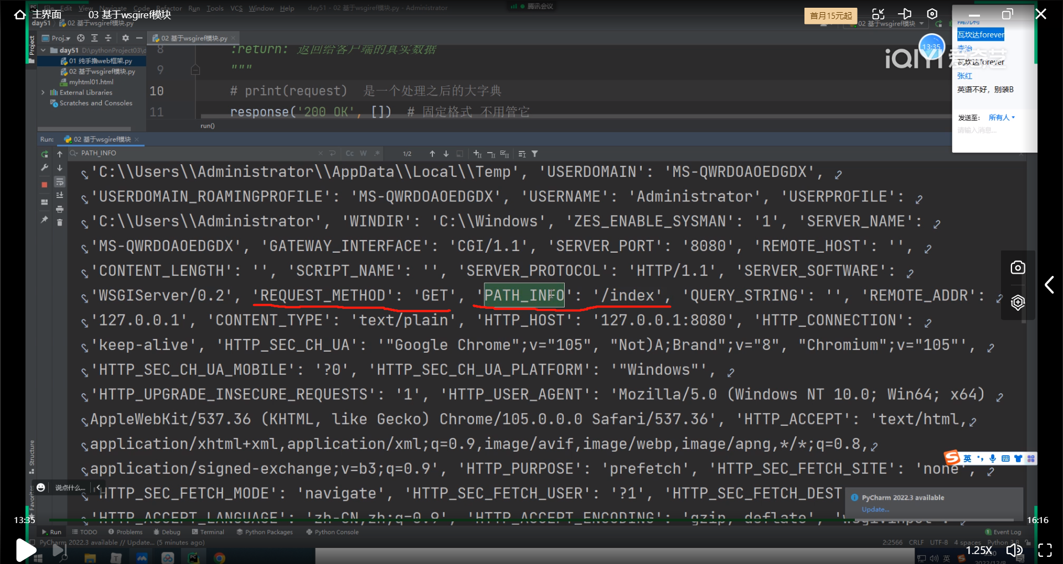
Task: Select myhtml01.html in project tree
Action: [x=87, y=82]
